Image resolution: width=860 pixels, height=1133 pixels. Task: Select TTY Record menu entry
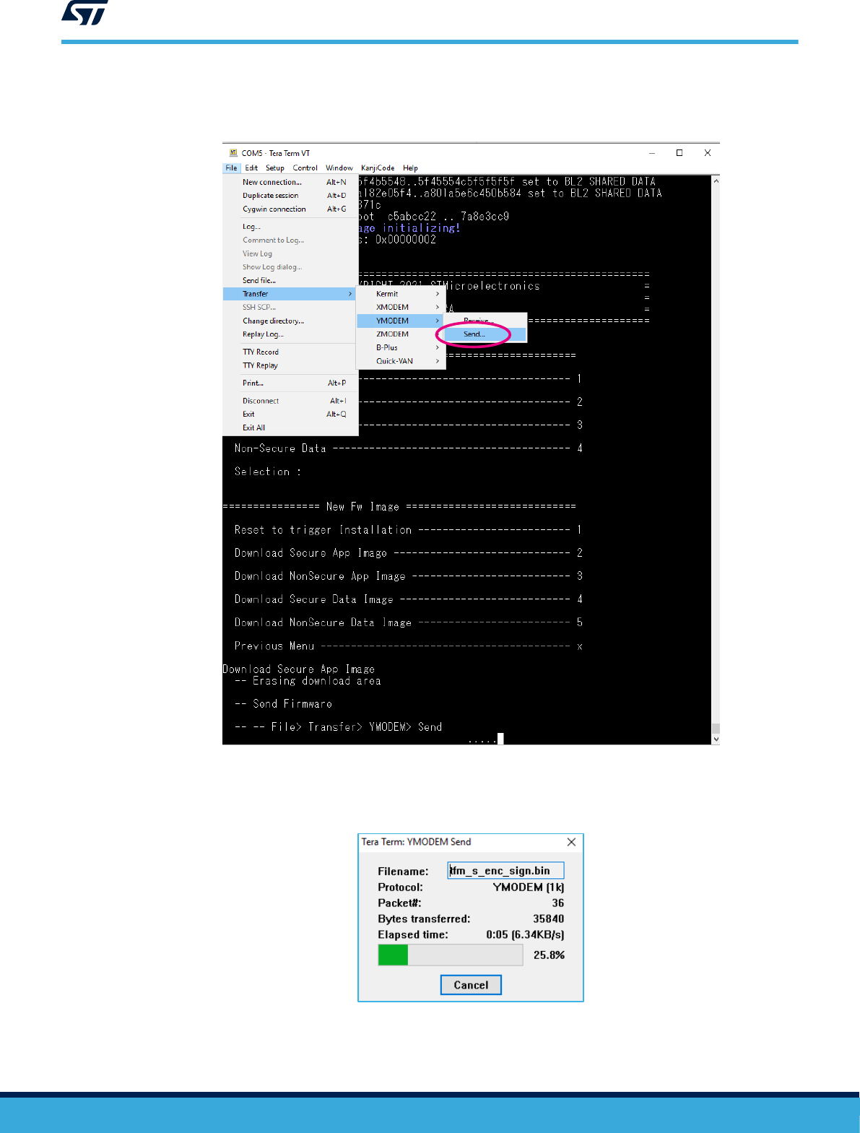291,352
